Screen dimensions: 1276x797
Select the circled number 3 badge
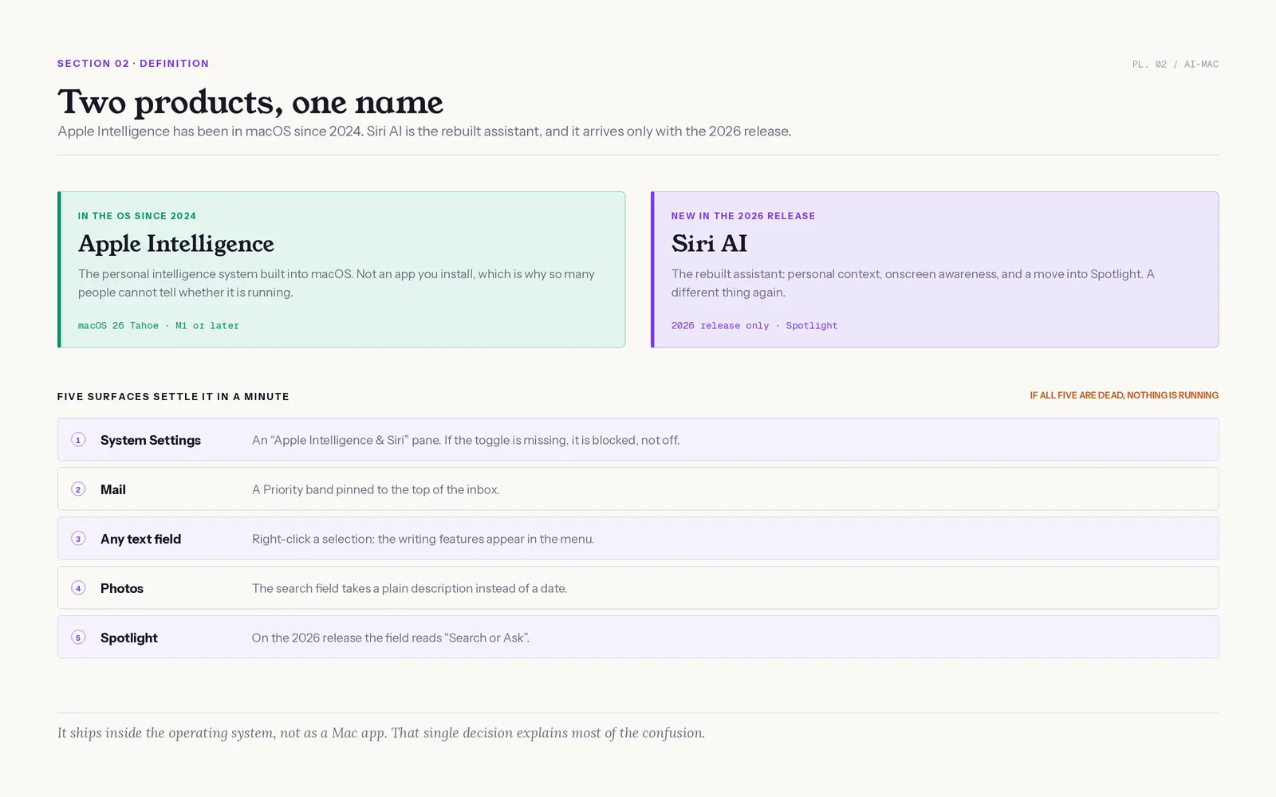click(x=78, y=539)
